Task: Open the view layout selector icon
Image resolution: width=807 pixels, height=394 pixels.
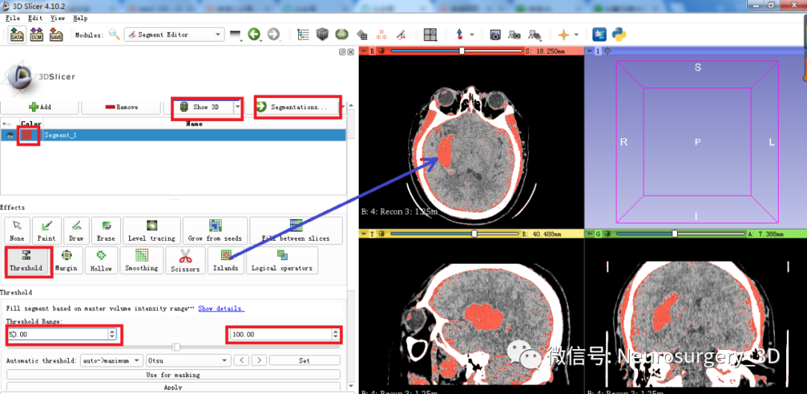Action: 430,34
